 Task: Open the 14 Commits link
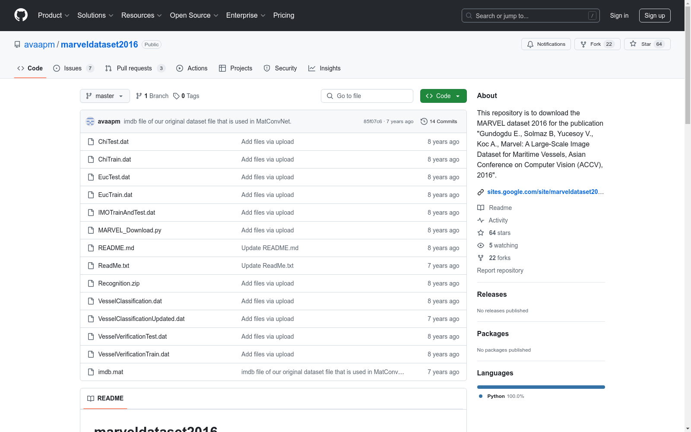pos(439,121)
